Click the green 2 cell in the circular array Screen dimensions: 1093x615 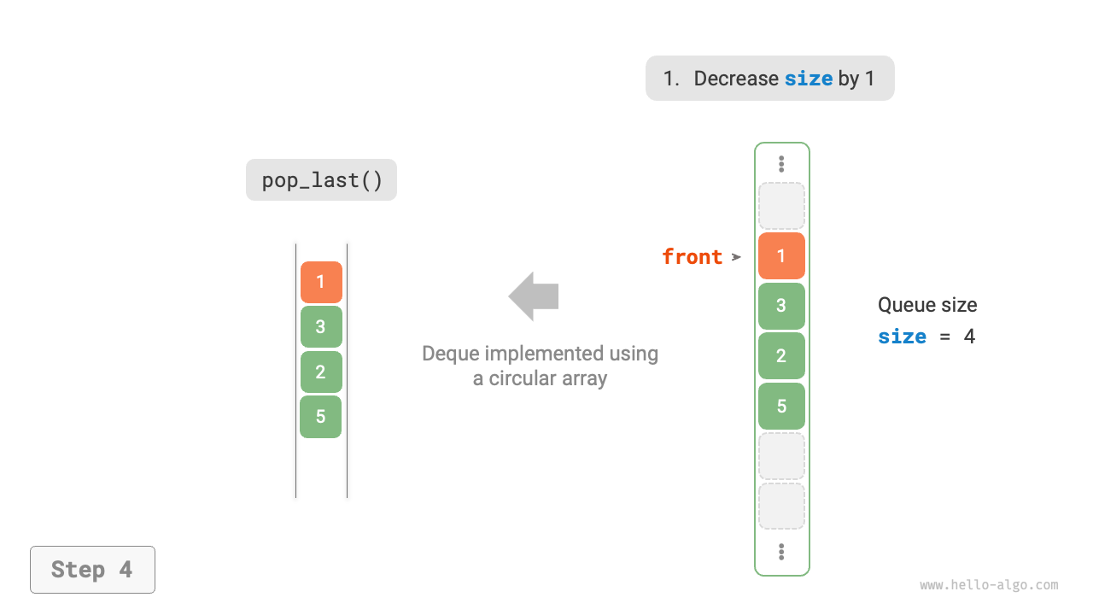(781, 356)
